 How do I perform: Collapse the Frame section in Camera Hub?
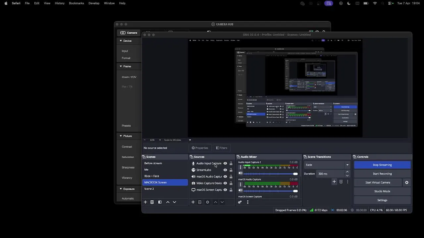(x=121, y=66)
